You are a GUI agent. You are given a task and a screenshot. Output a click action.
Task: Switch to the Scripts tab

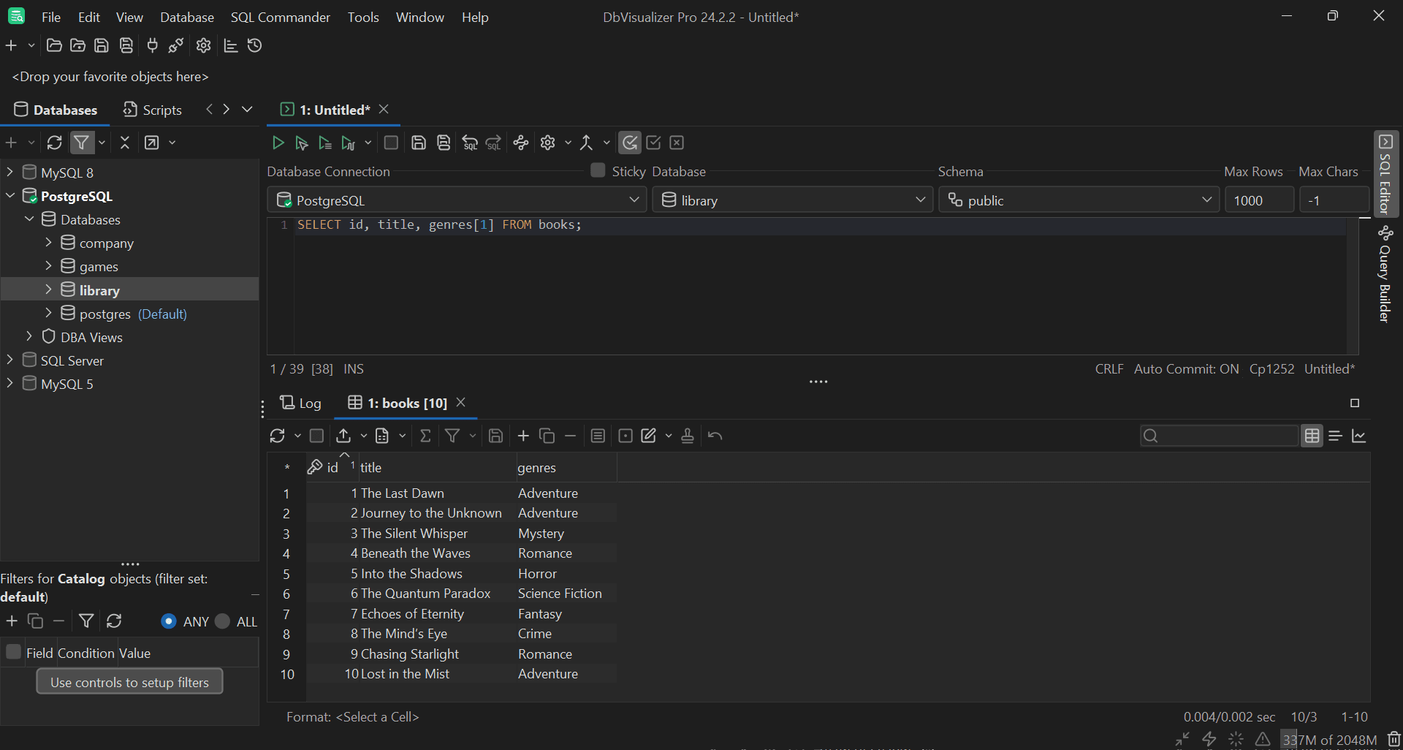pos(153,110)
